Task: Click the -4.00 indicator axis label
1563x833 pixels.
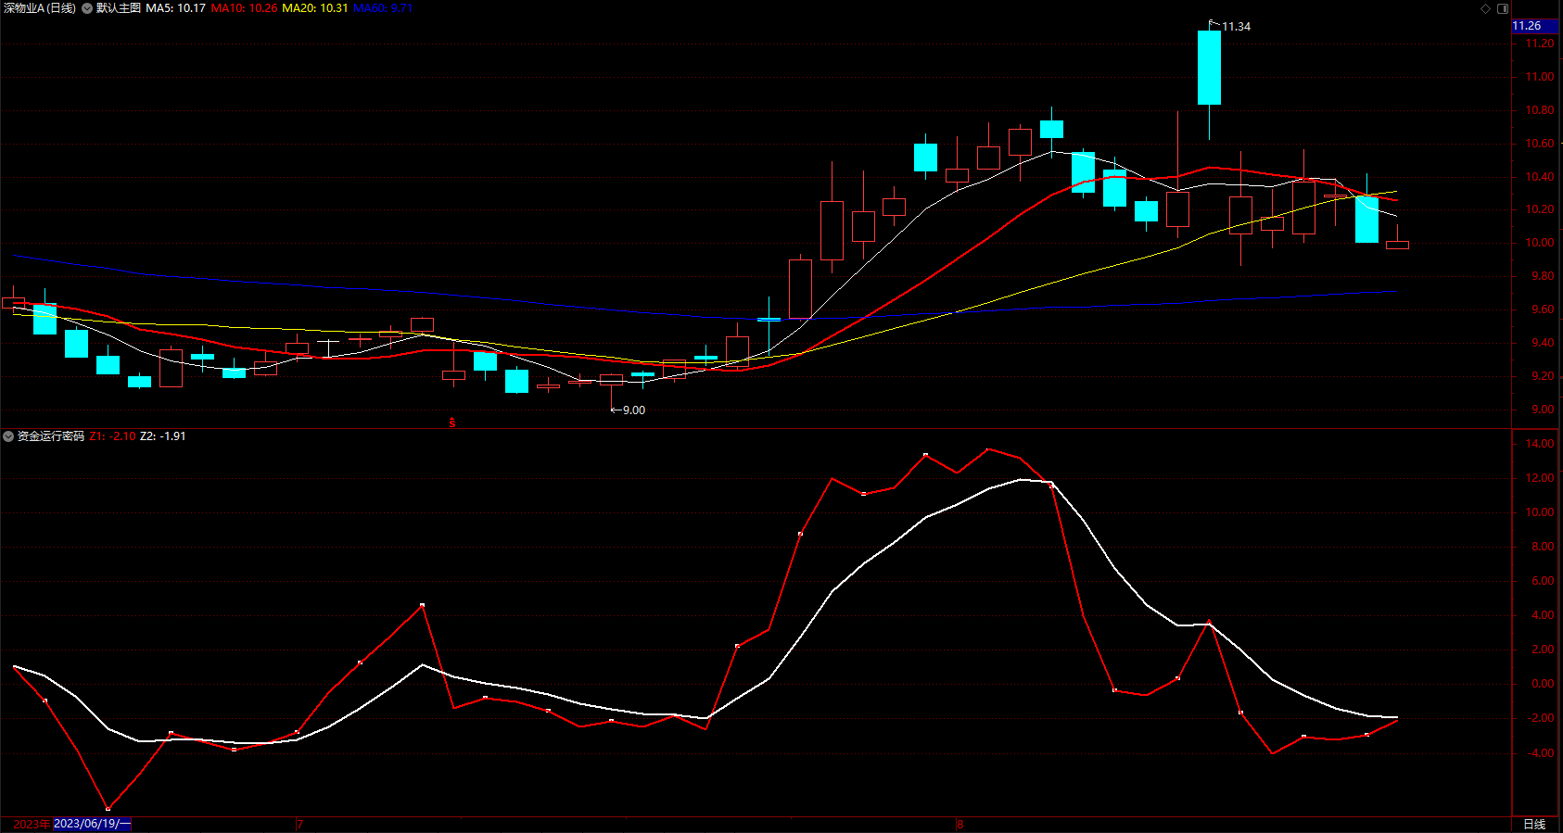Action: tap(1541, 753)
